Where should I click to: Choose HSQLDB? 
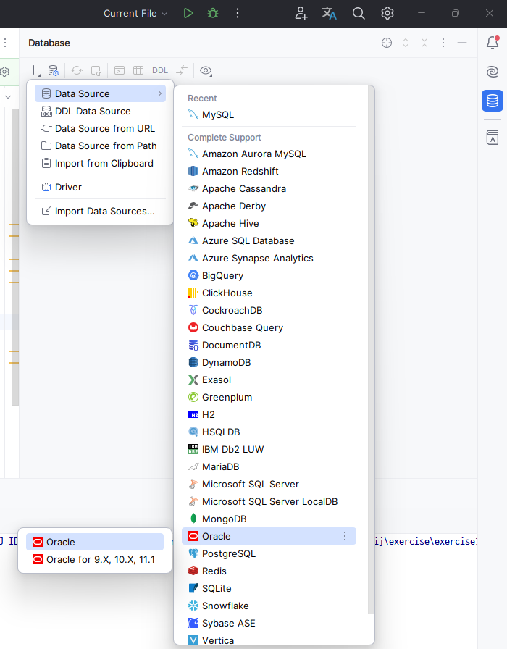point(269,432)
